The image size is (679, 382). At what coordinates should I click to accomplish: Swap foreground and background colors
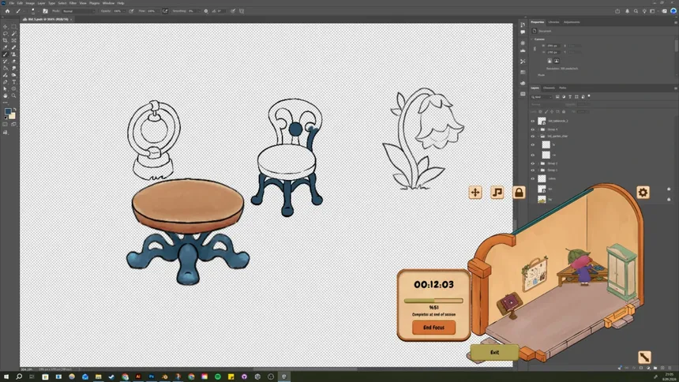click(15, 110)
